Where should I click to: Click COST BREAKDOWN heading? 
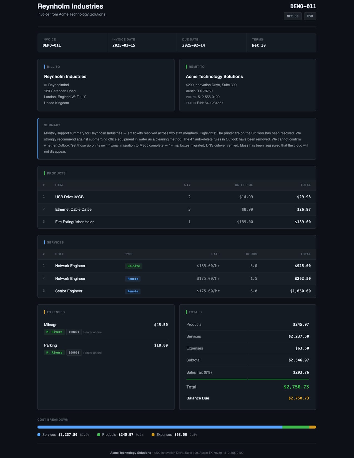pyautogui.click(x=53, y=420)
